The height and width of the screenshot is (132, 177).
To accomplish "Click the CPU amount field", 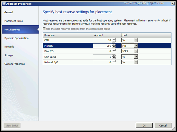I will pyautogui.click(x=102, y=40).
